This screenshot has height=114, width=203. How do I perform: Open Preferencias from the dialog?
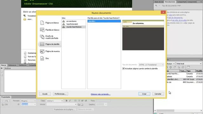(x=60, y=94)
